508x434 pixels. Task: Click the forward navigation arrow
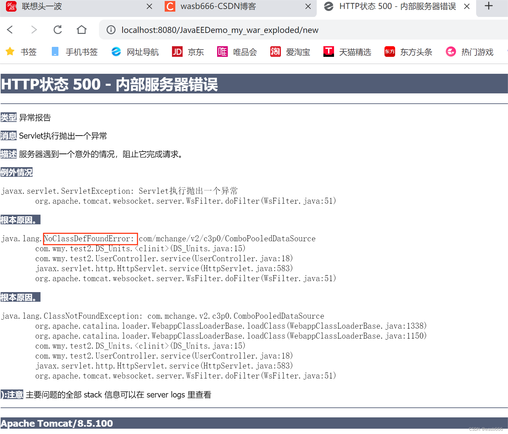pos(34,30)
